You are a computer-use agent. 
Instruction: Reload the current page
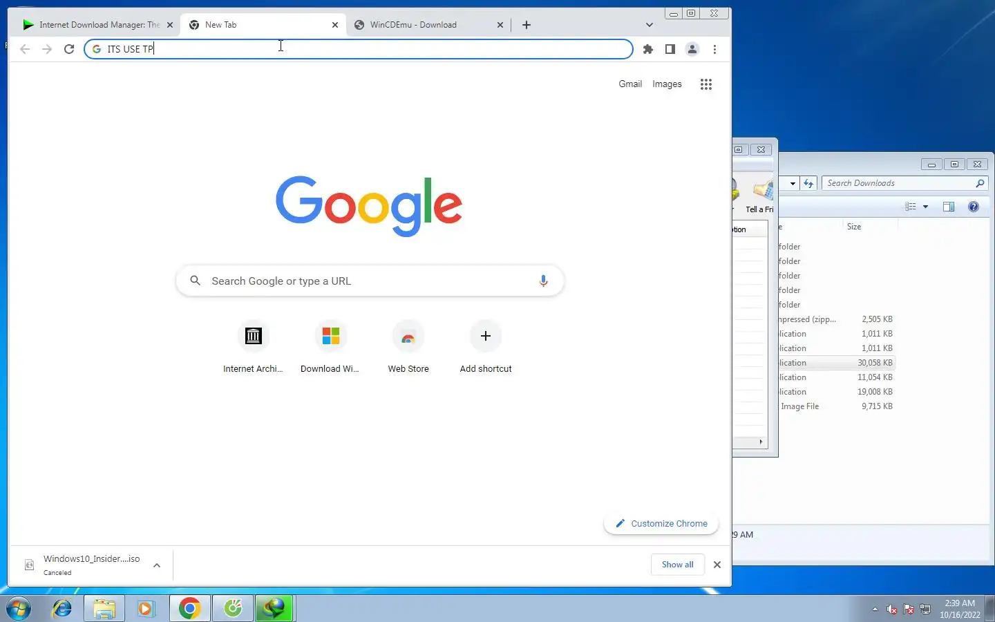pyautogui.click(x=69, y=49)
